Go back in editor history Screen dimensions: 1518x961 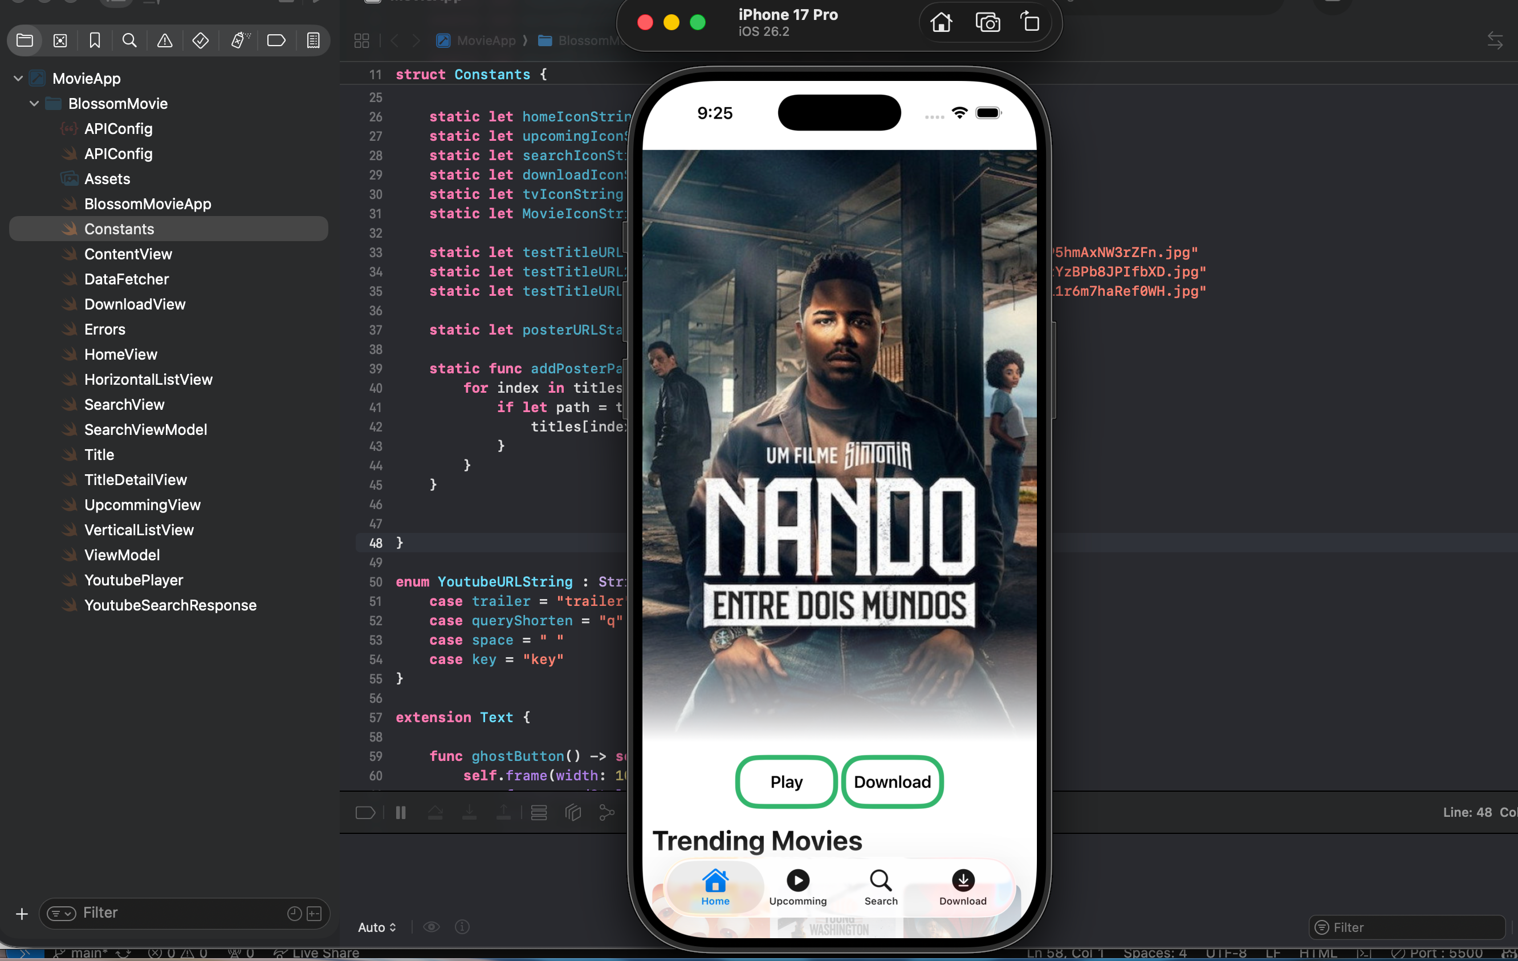[394, 41]
